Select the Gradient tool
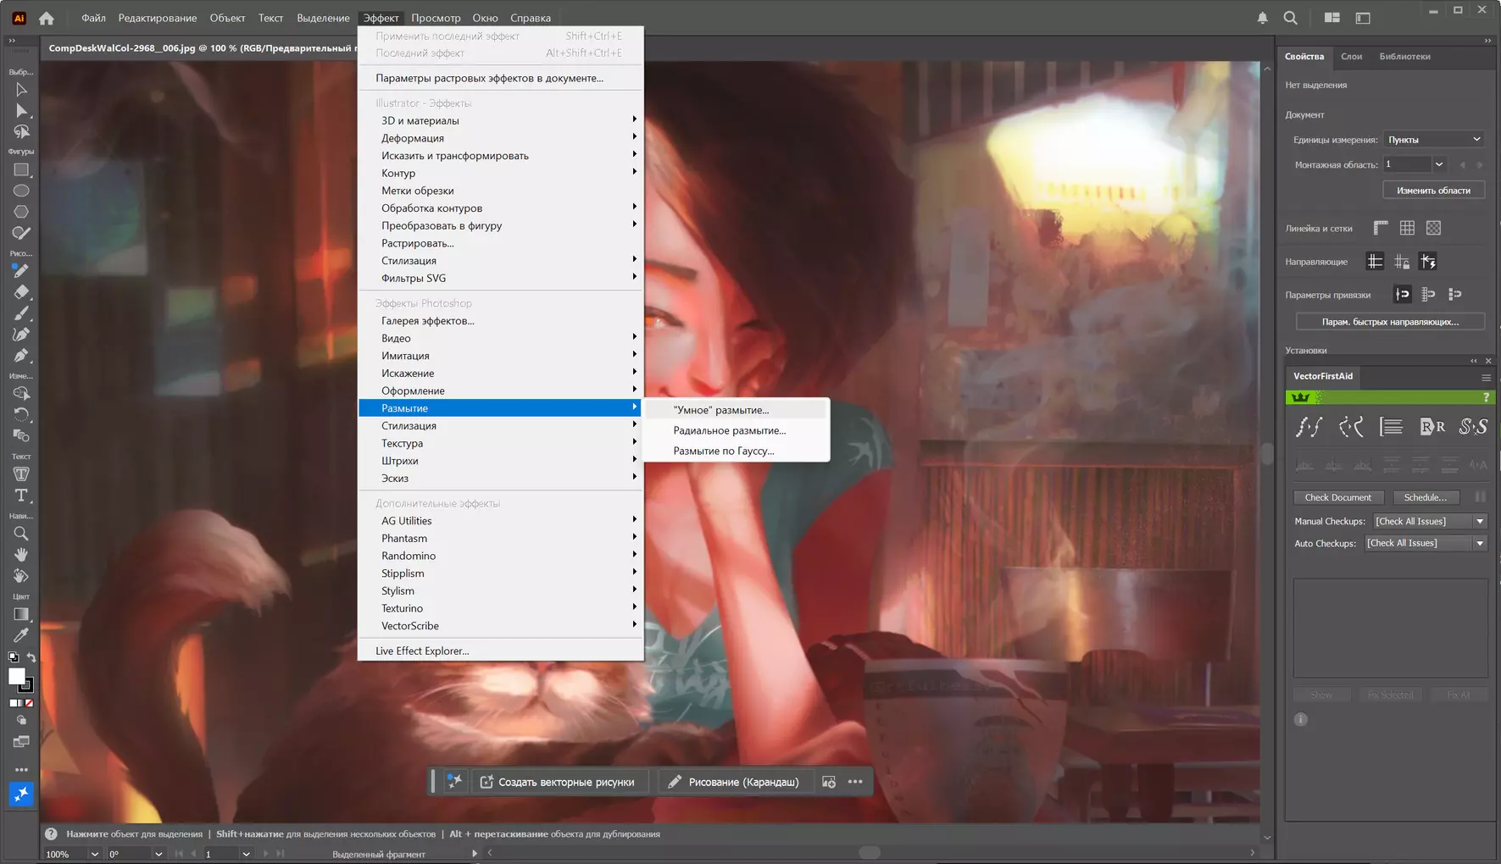The image size is (1501, 864). (21, 615)
